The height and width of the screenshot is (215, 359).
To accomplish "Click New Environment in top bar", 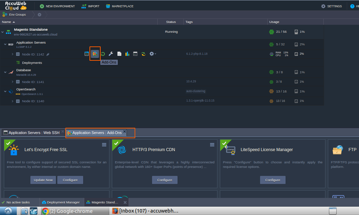I will (57, 6).
